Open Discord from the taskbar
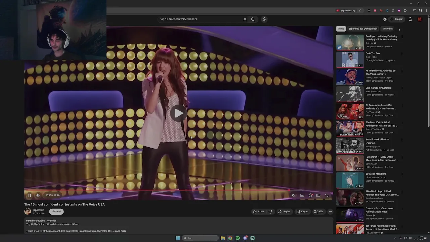This screenshot has height=242, width=430. click(245, 238)
